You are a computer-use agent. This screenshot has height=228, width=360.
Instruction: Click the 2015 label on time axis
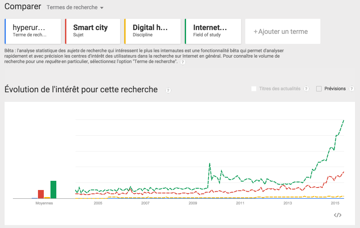[x=335, y=203]
